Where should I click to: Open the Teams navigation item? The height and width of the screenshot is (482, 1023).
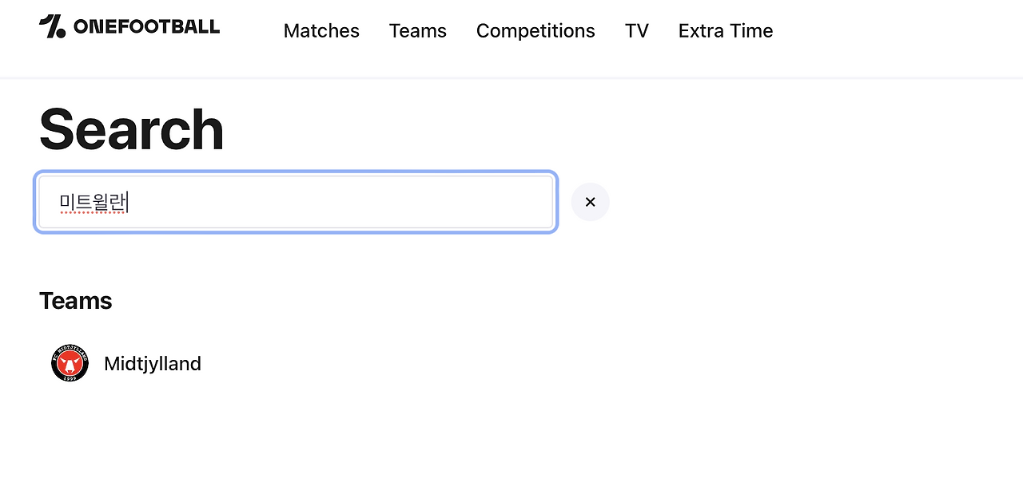tap(418, 30)
